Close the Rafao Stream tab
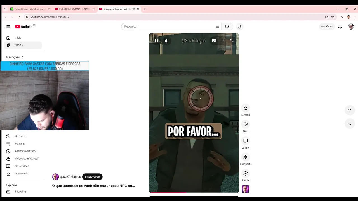The width and height of the screenshot is (358, 201). pyautogui.click(x=49, y=9)
